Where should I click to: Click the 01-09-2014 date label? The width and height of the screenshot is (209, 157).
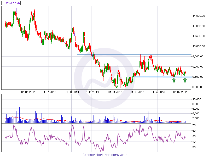pyautogui.click(x=72, y=92)
